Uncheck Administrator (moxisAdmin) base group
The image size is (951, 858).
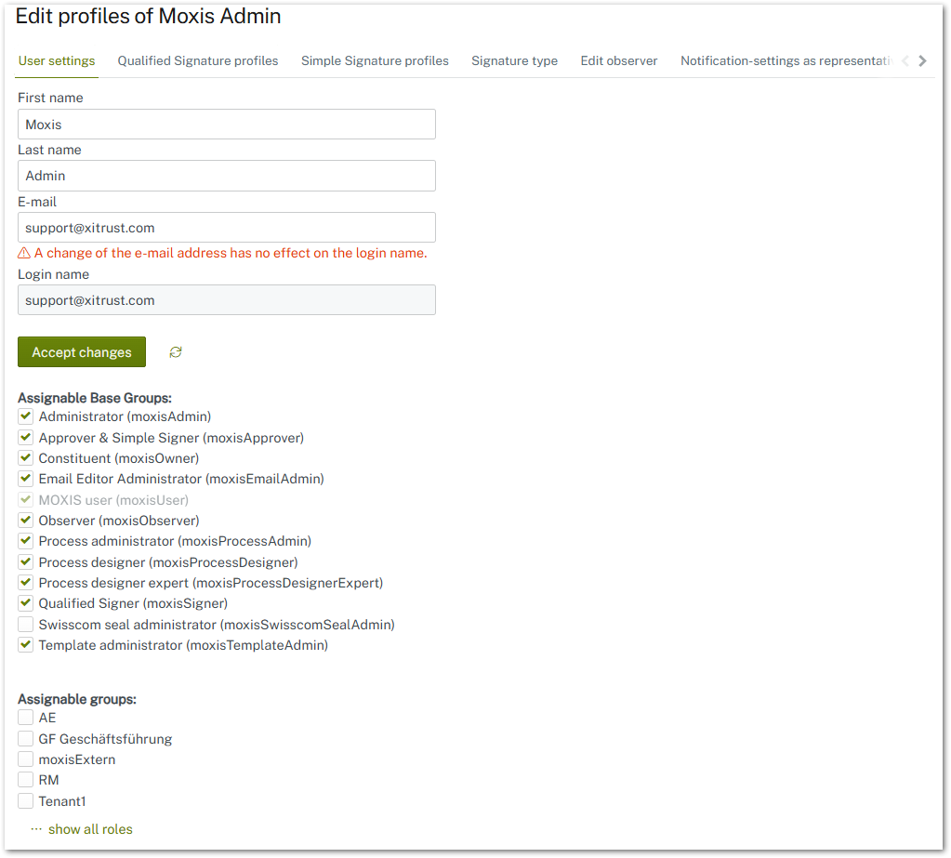coord(26,416)
